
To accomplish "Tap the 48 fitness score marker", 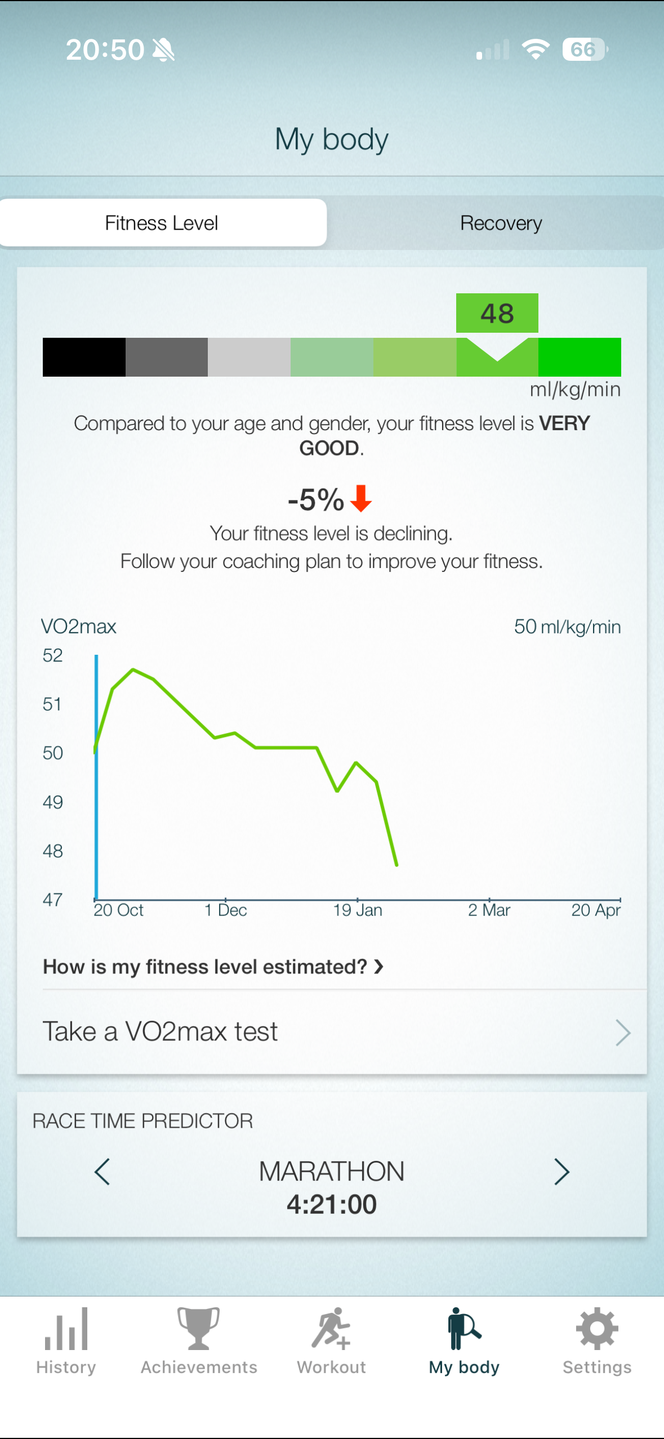I will pos(497,313).
